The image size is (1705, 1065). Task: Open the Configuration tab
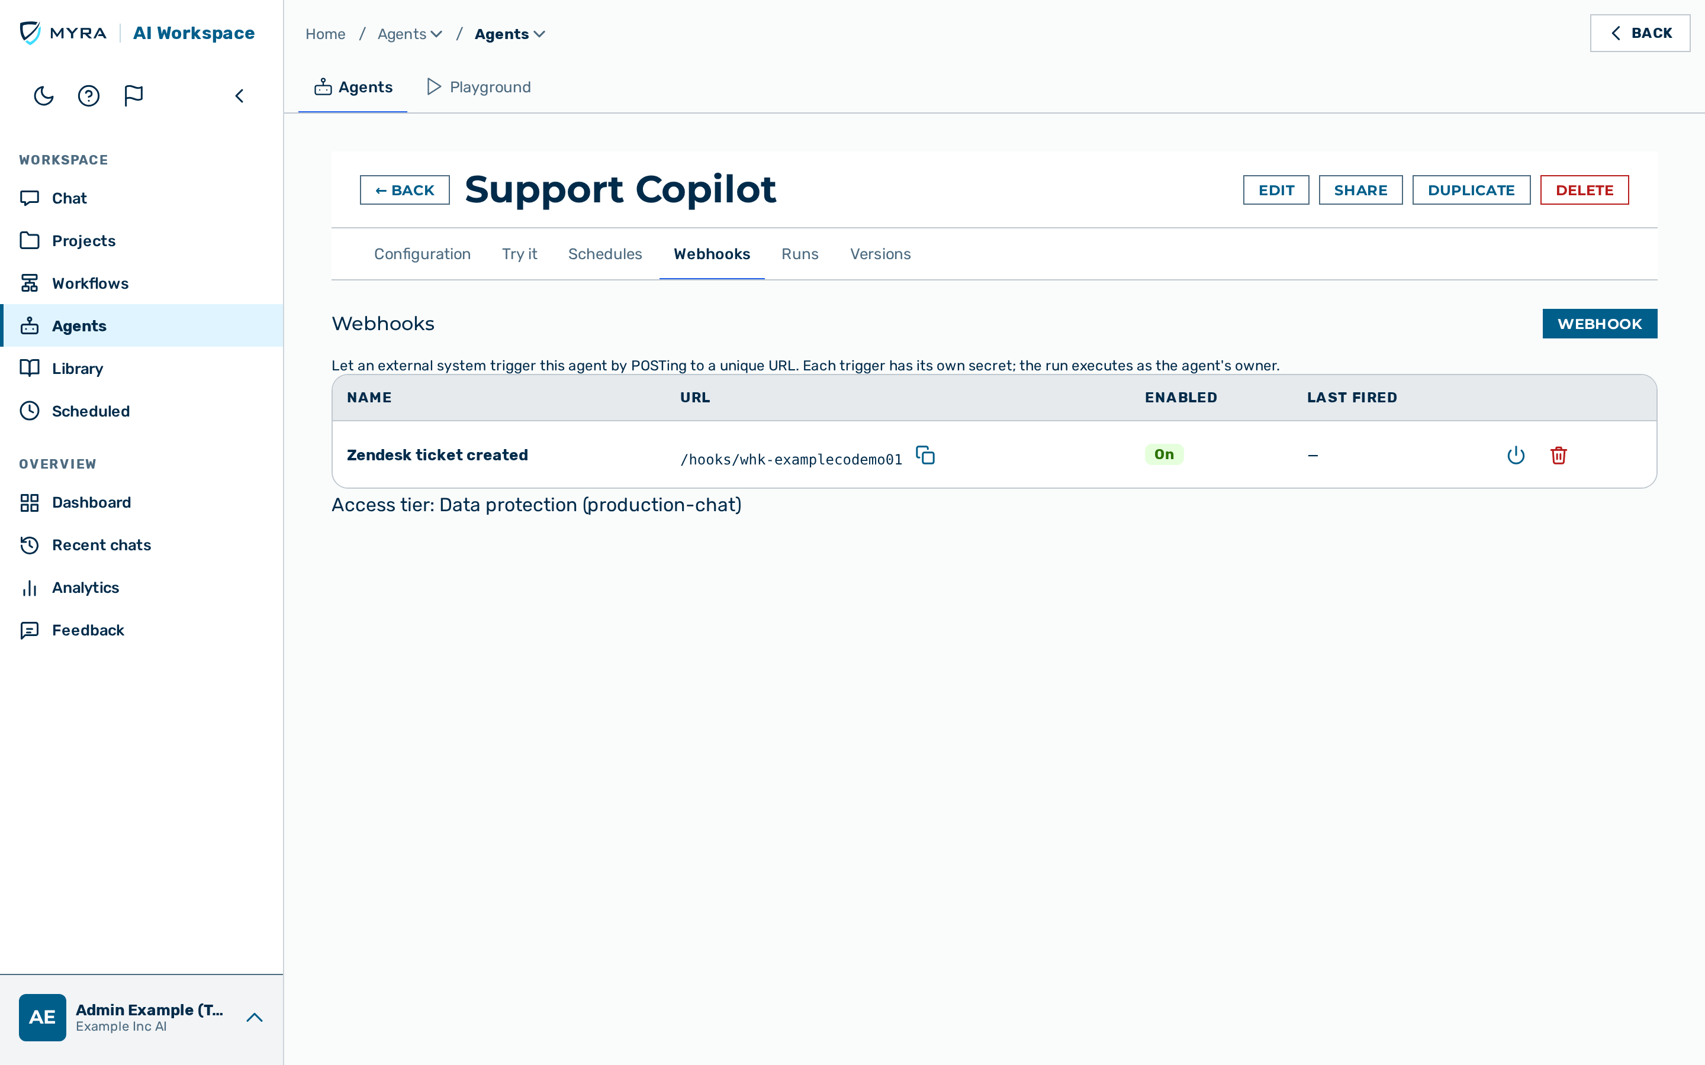coord(422,254)
